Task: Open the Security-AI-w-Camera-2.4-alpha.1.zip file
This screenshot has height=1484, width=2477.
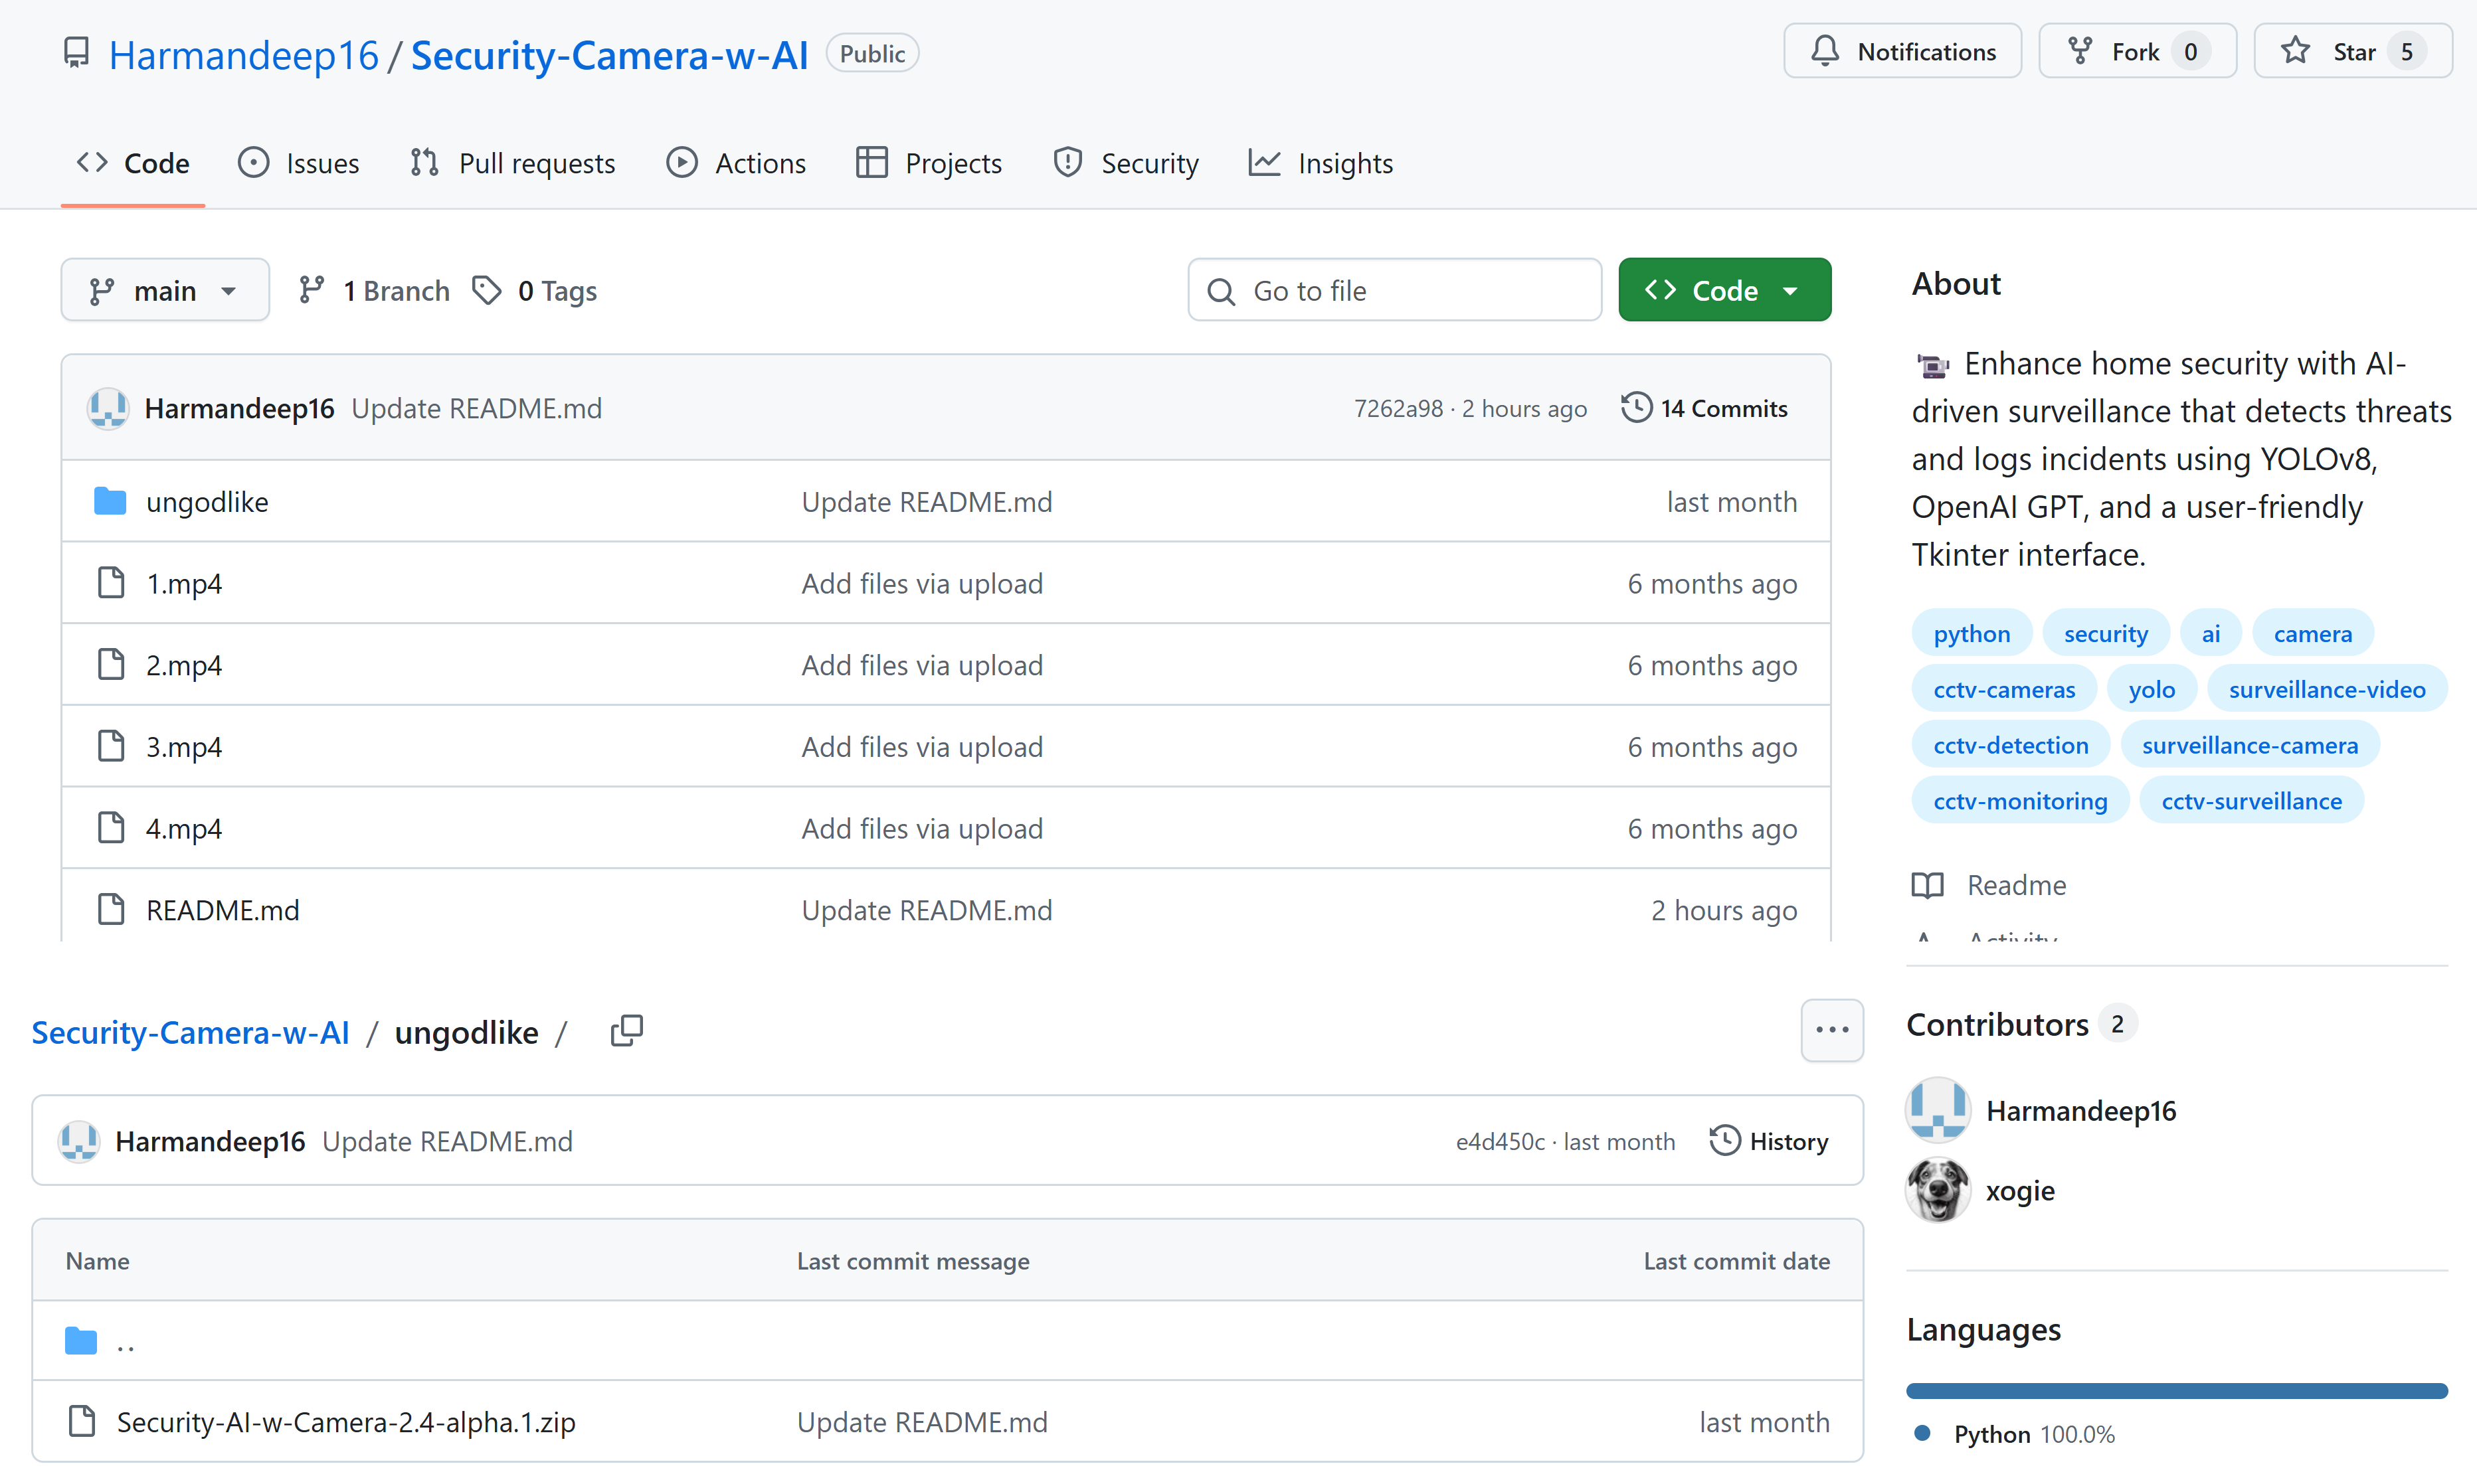Action: point(346,1422)
